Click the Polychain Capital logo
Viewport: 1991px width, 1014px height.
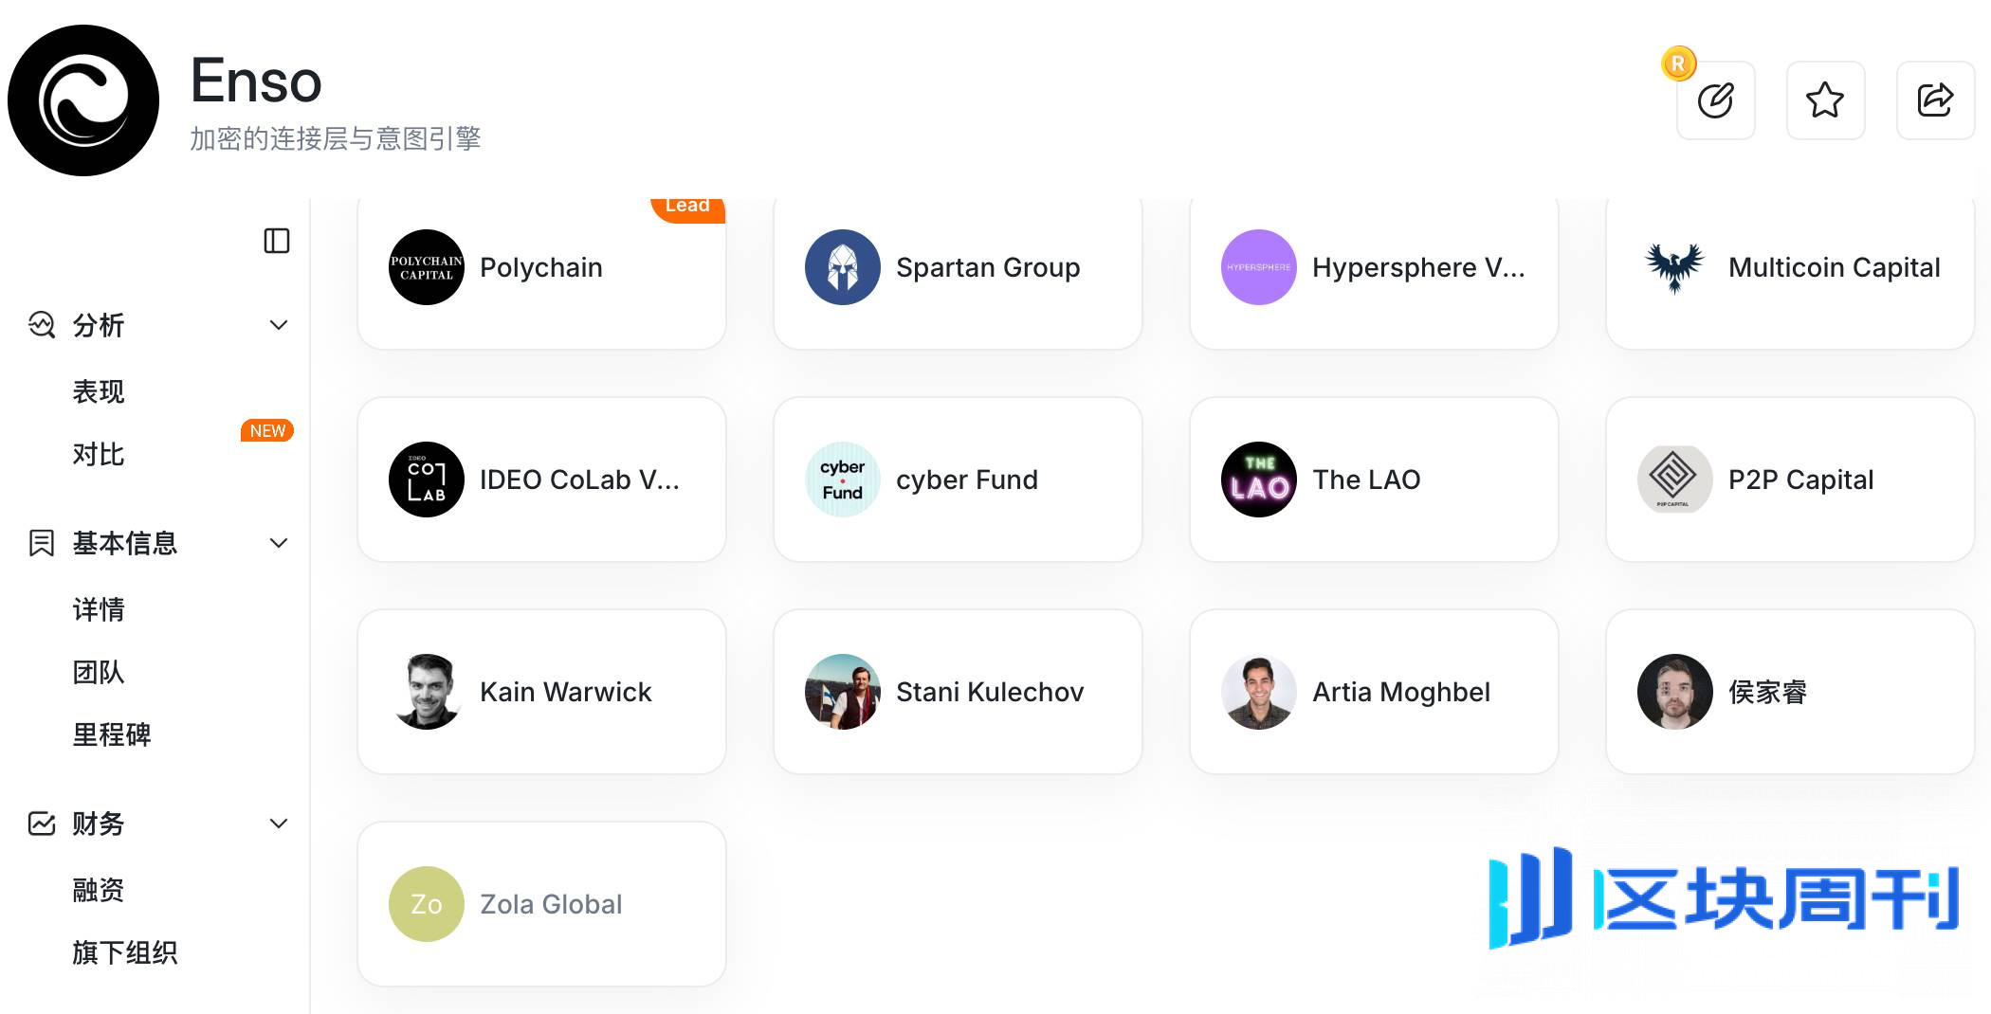[427, 267]
